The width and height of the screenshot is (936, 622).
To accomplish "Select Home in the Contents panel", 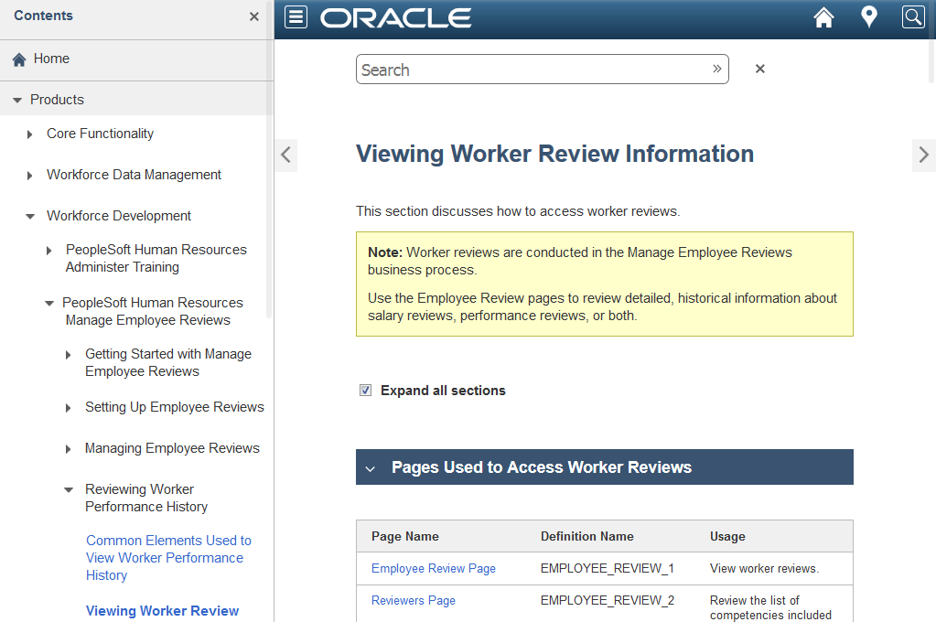I will coord(50,59).
